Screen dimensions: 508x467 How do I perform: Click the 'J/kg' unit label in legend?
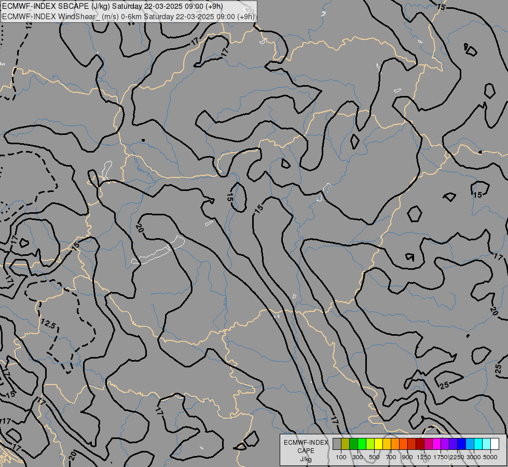306,459
